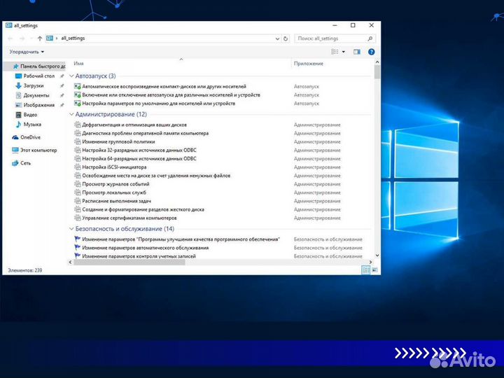Select Настройка 32-разрядных источников ODBC
This screenshot has width=504, height=378.
tap(139, 150)
